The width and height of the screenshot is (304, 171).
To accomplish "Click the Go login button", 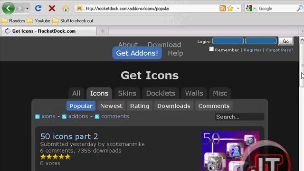I will pos(285,41).
